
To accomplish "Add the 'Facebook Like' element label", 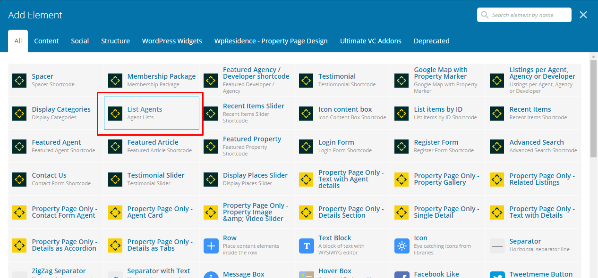I will [436, 274].
